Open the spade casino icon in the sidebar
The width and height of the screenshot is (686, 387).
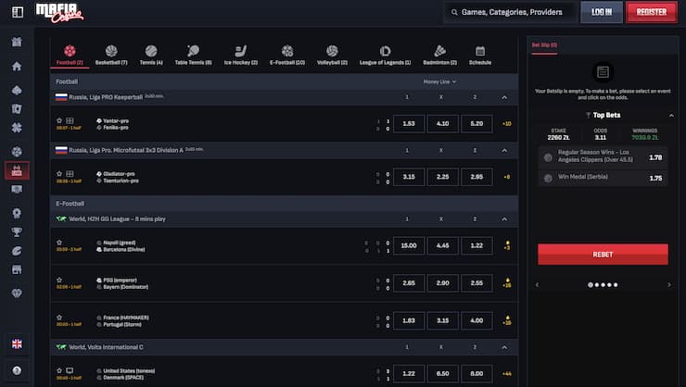[17, 91]
